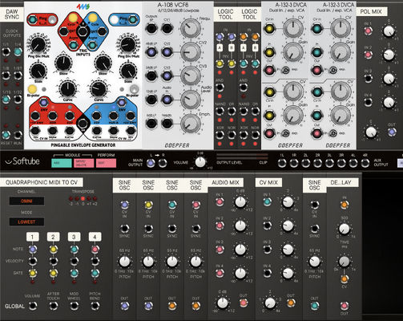Click the perform EDIT button
Image resolution: width=403 pixels, height=321 pixels.
106,163
